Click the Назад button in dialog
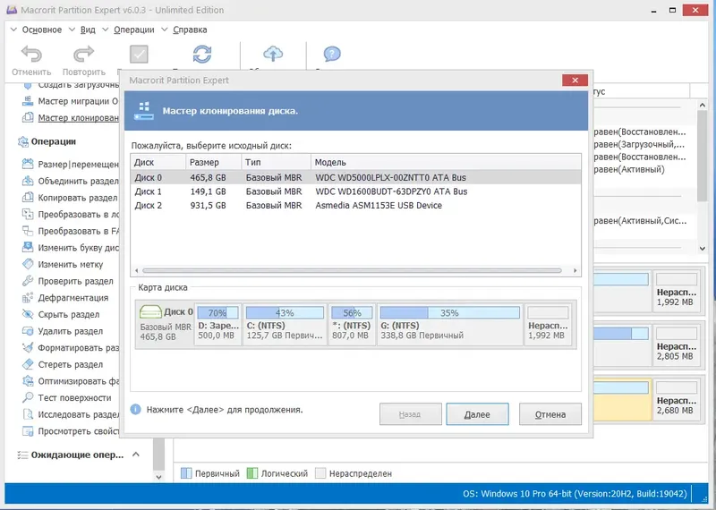The height and width of the screenshot is (510, 716). point(410,414)
